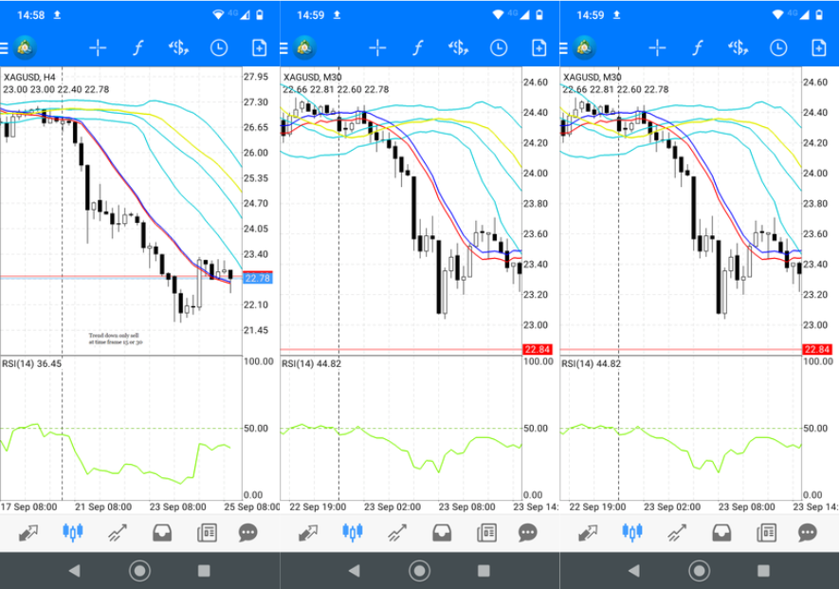Open indicators (f icon) in the left panel

(x=137, y=48)
